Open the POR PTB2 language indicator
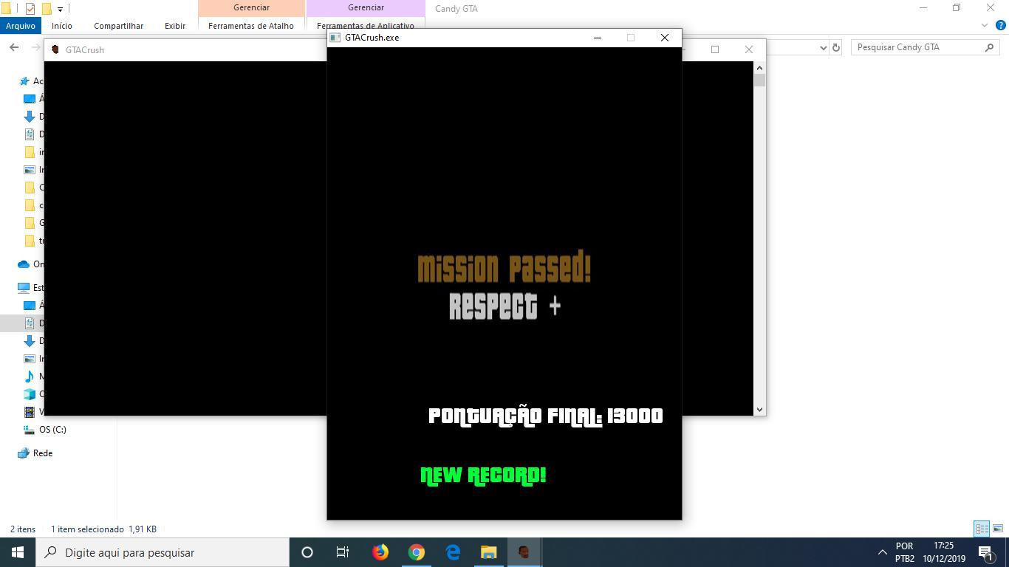The width and height of the screenshot is (1009, 567). click(x=905, y=552)
